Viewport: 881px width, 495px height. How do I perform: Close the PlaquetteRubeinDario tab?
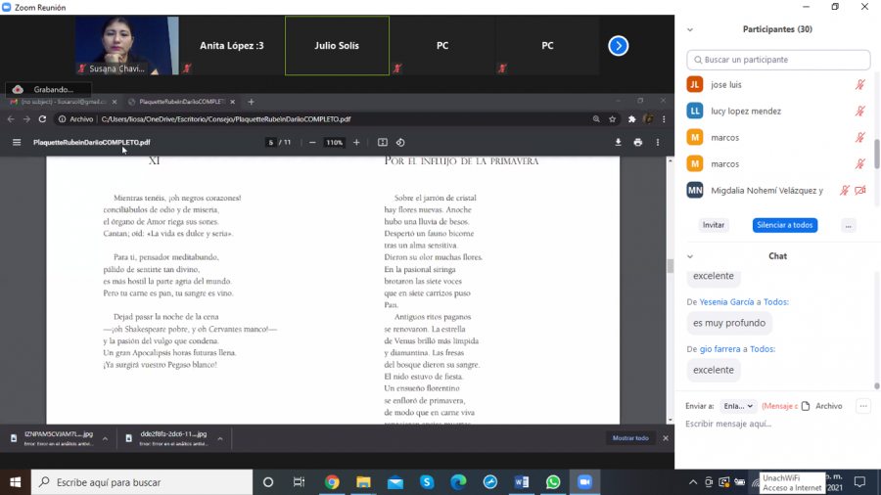pos(233,102)
